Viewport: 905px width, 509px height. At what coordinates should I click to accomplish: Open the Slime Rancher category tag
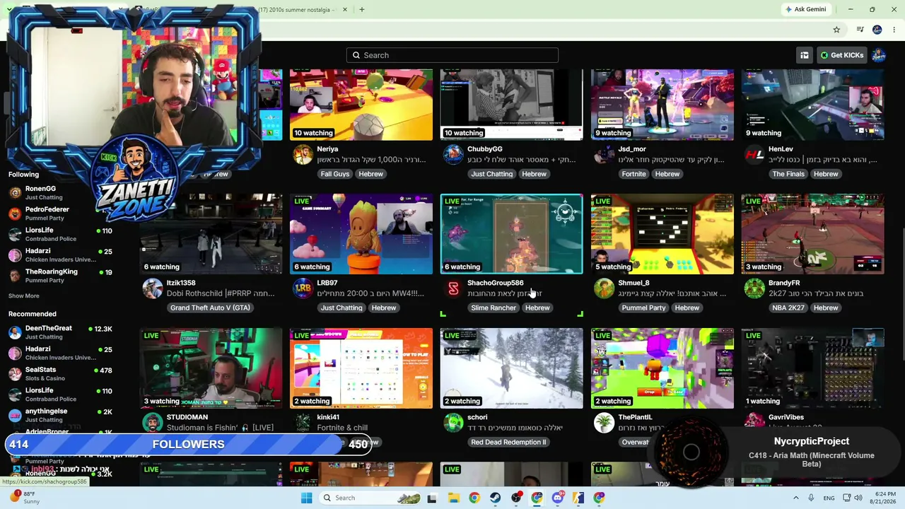click(x=494, y=308)
